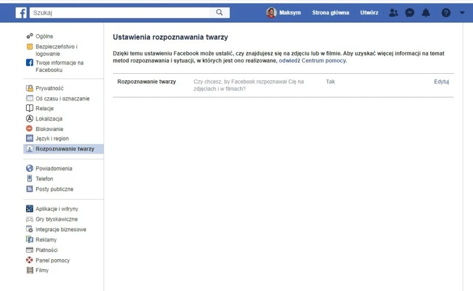This screenshot has width=473, height=291.
Task: Open Gry błyskawiczne settings
Action: coord(56,219)
